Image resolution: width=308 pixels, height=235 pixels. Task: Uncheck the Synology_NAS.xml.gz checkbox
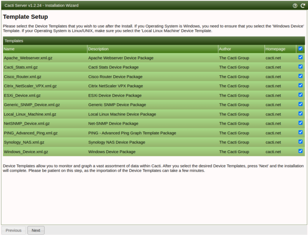pos(300,141)
